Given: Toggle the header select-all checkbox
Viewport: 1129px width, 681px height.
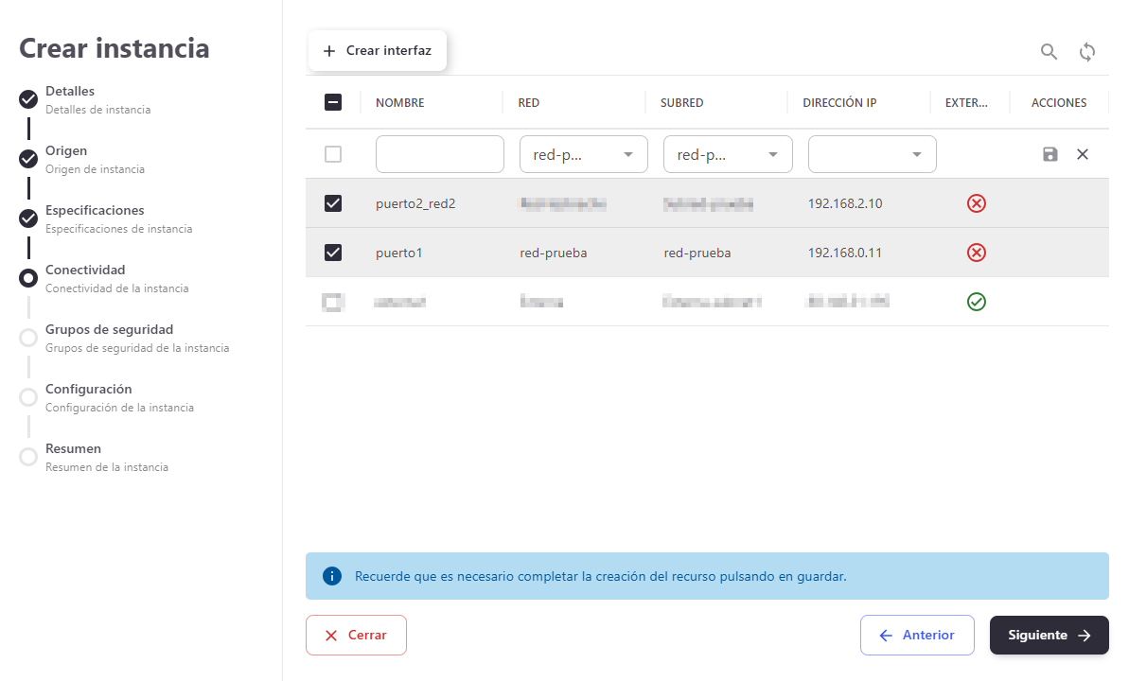Looking at the screenshot, I should coord(333,102).
